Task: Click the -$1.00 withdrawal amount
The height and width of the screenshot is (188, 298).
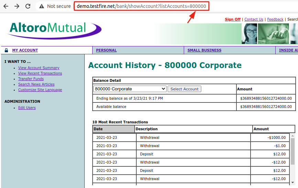Action: click(x=280, y=146)
